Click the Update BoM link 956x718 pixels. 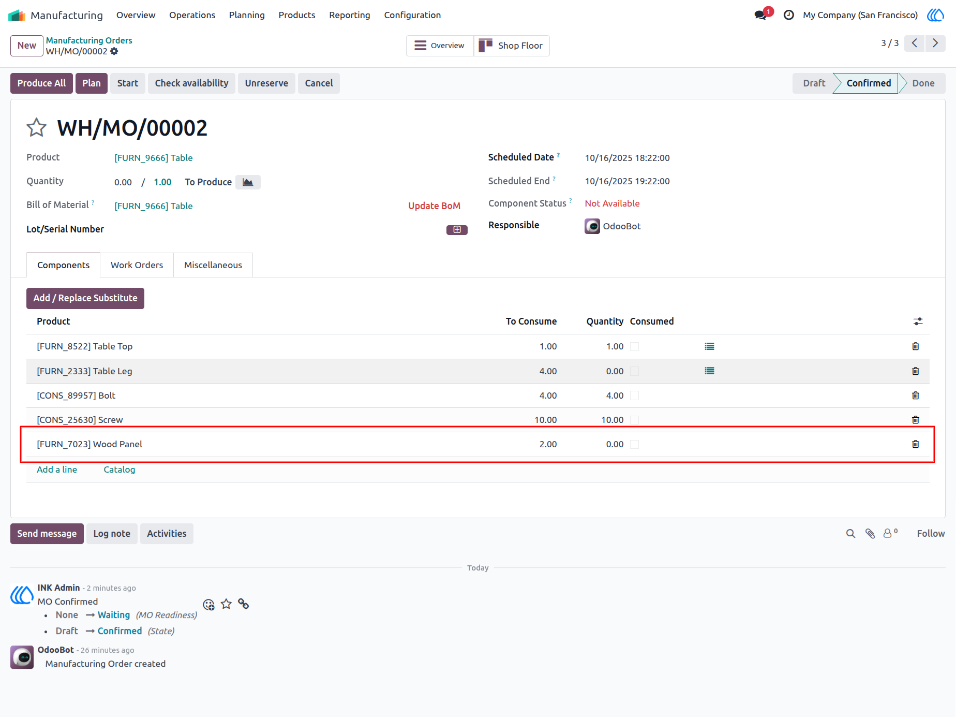(x=434, y=206)
